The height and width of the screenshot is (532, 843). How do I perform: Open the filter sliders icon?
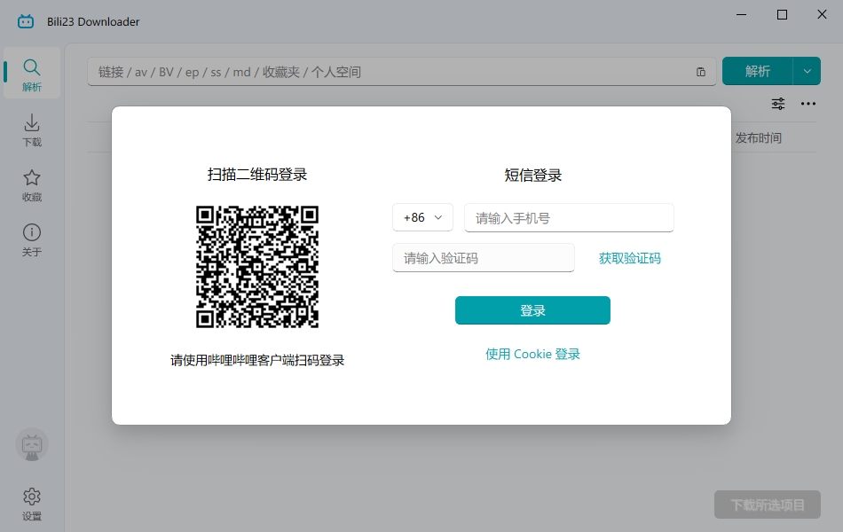pyautogui.click(x=778, y=104)
